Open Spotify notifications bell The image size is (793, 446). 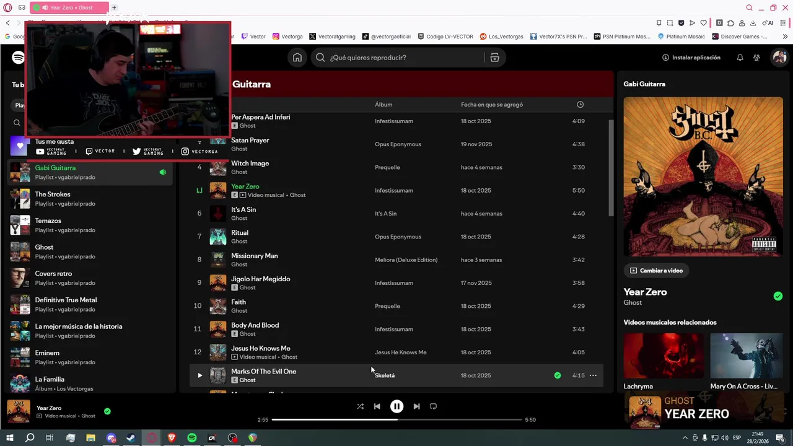pos(740,58)
